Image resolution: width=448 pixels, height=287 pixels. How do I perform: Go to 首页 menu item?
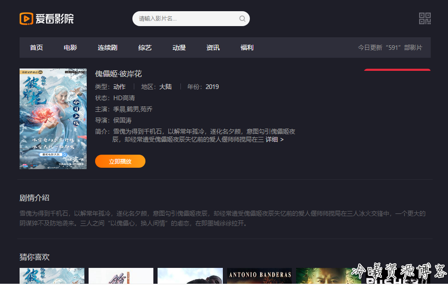click(x=36, y=48)
